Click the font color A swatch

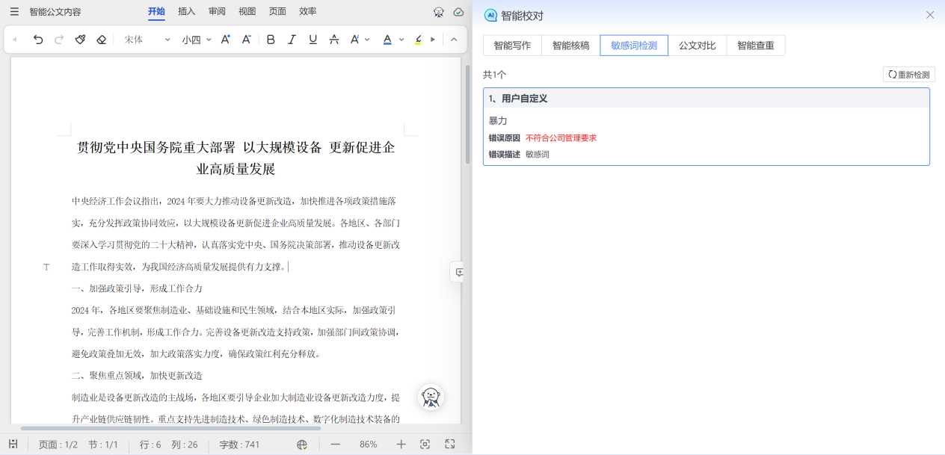[x=387, y=40]
